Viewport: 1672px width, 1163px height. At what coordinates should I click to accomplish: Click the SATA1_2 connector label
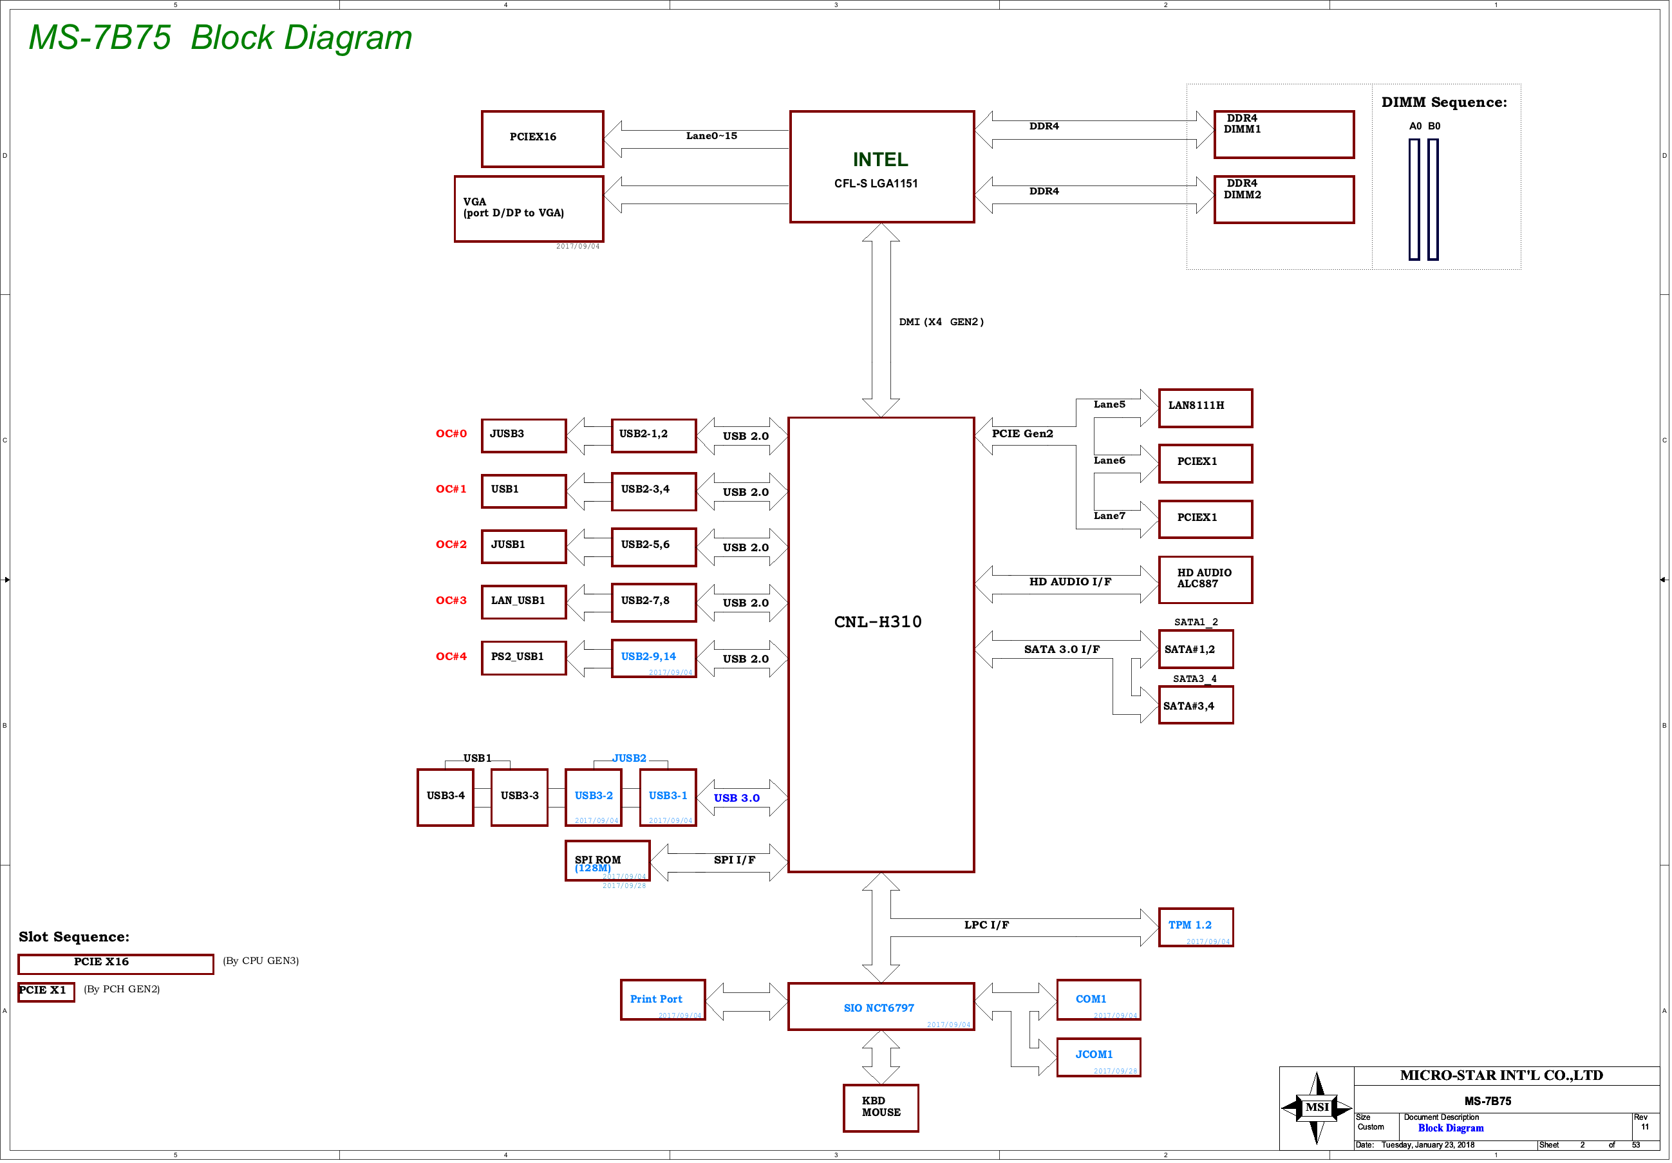(1196, 622)
